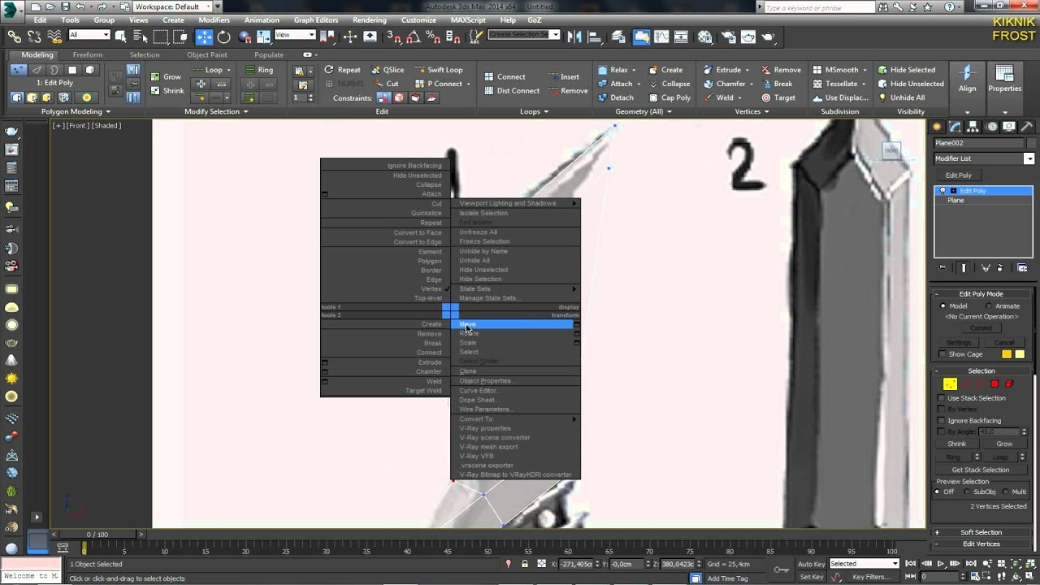The image size is (1040, 585).
Task: Select the Vertex sub-object level icon
Action: pyautogui.click(x=950, y=383)
